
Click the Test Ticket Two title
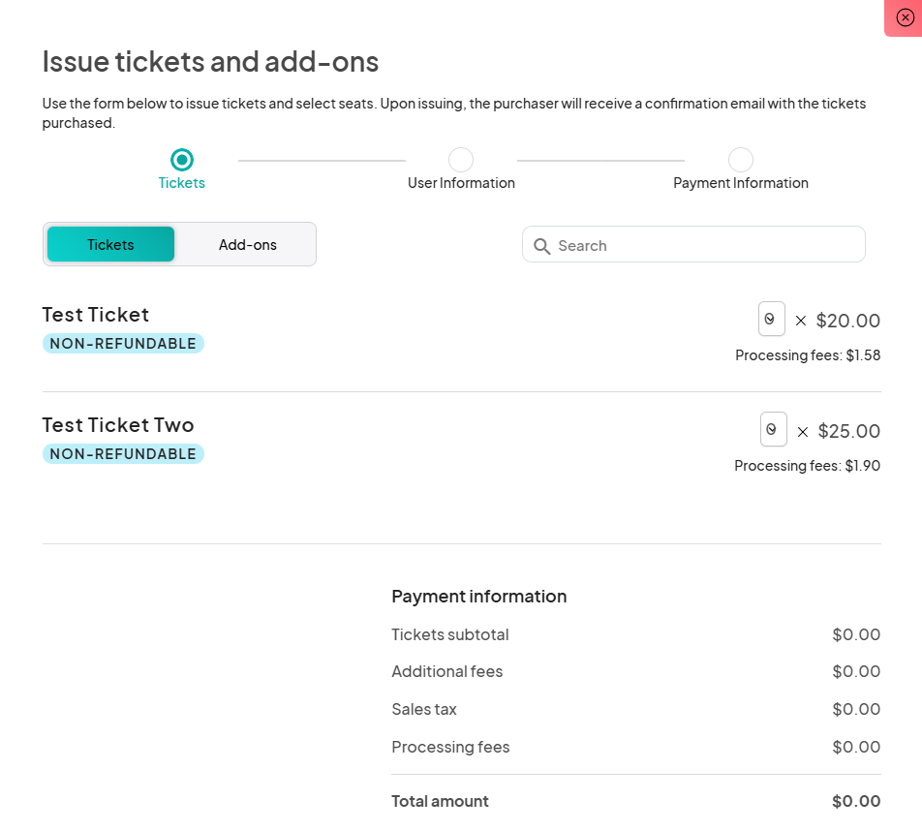pyautogui.click(x=117, y=424)
